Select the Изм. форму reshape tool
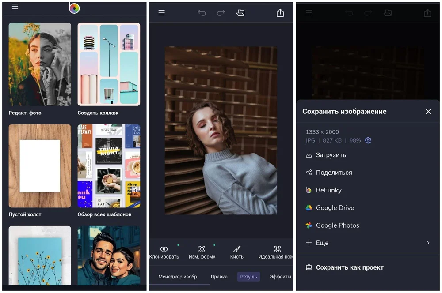This screenshot has width=442, height=293. [x=202, y=252]
